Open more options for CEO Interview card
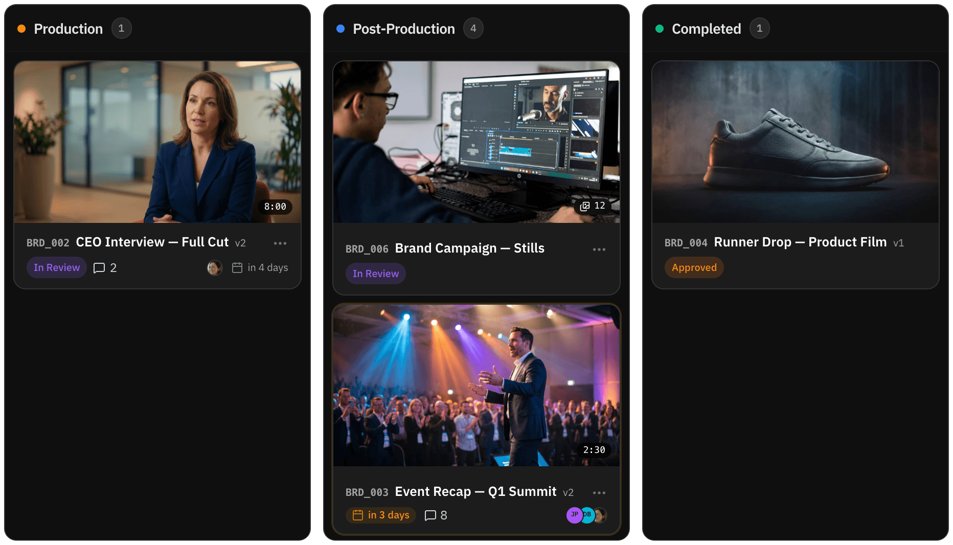 coord(280,243)
